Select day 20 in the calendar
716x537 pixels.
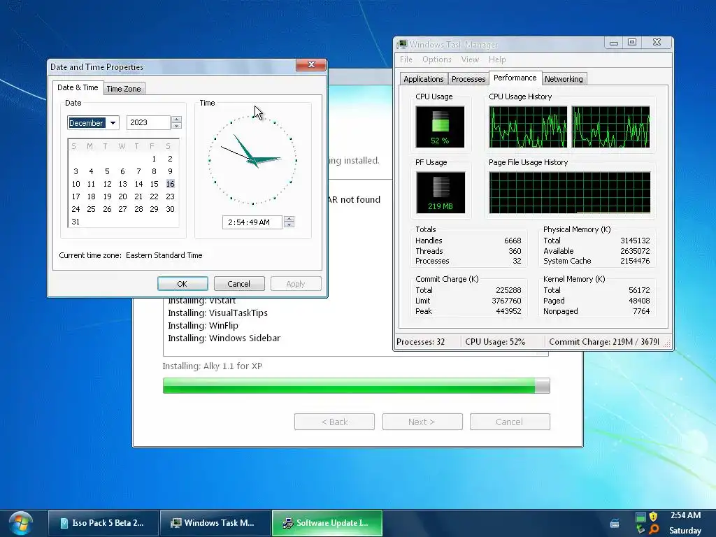click(x=123, y=196)
